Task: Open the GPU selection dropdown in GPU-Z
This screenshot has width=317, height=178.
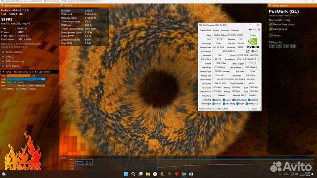Action: pos(216,109)
